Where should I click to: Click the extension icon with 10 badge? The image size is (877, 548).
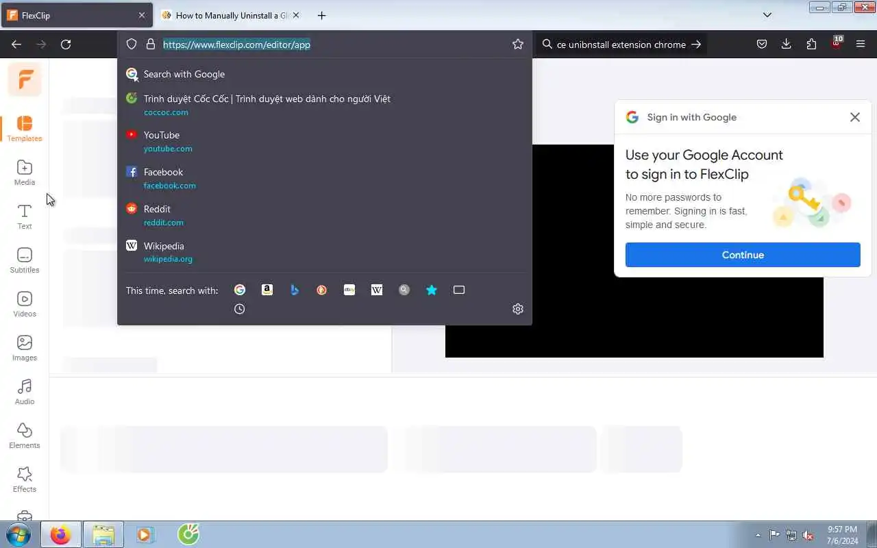836,43
